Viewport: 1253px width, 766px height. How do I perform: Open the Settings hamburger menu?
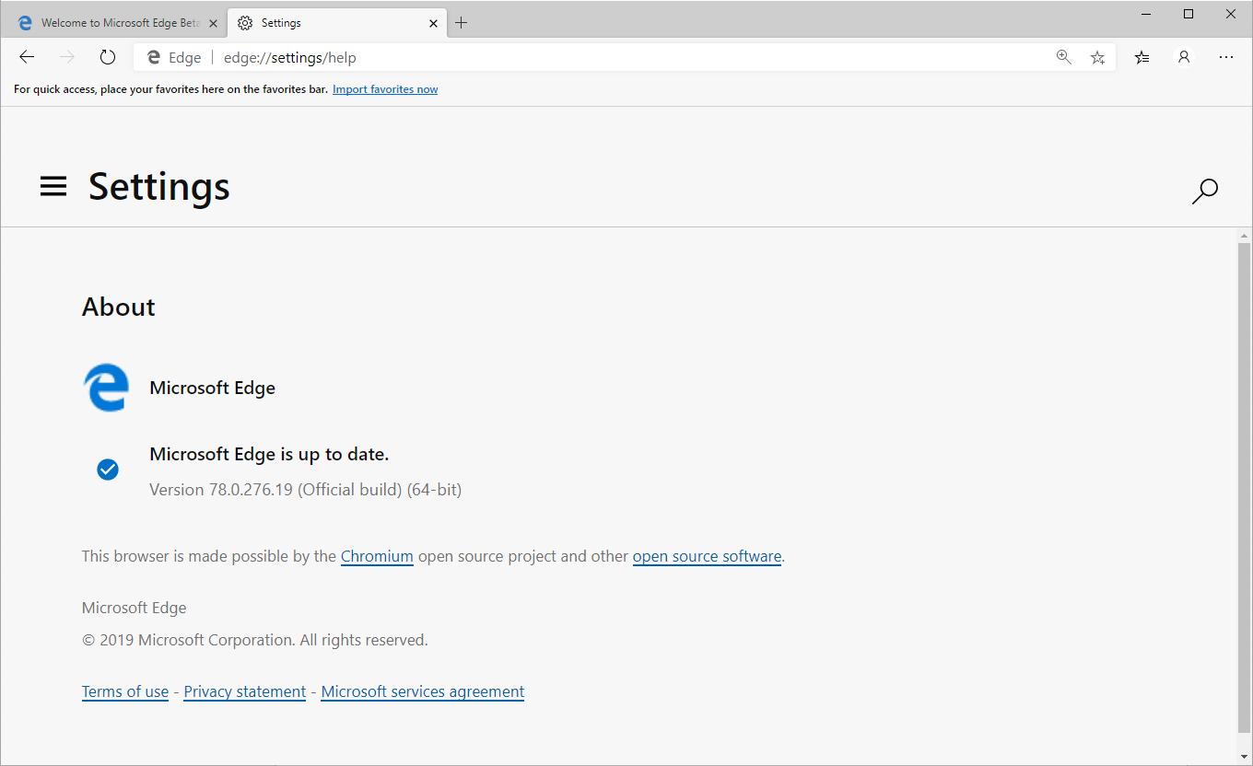click(x=53, y=187)
